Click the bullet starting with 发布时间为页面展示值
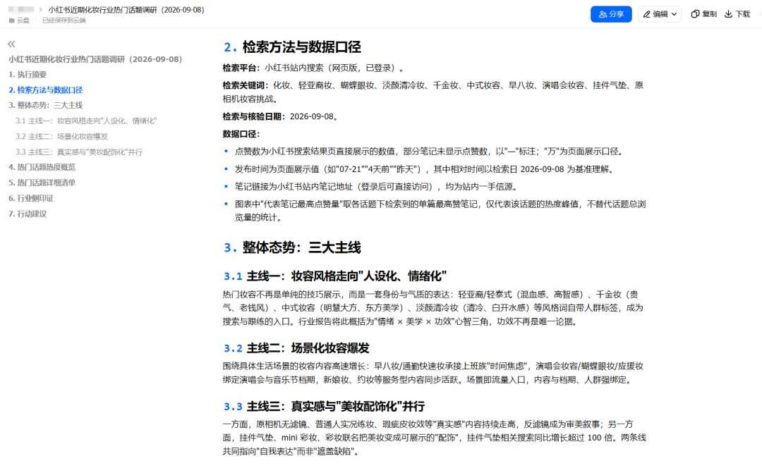 coord(425,169)
